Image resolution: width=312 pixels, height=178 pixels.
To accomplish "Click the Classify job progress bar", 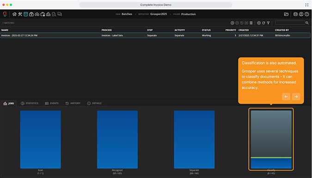I will [271, 140].
